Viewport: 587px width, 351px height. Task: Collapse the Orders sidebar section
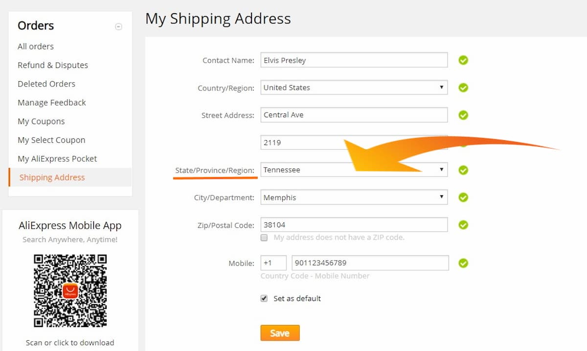(118, 27)
